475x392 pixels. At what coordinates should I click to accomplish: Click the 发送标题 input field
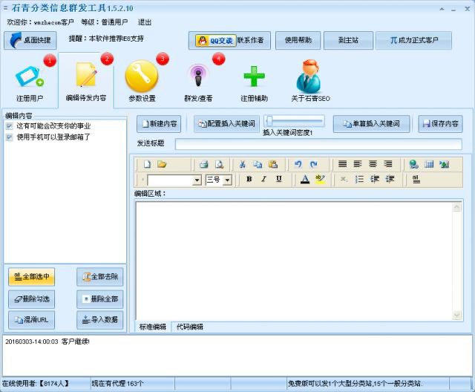(x=318, y=143)
